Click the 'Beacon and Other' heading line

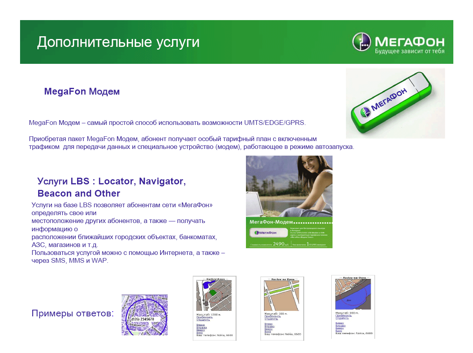pos(79,193)
